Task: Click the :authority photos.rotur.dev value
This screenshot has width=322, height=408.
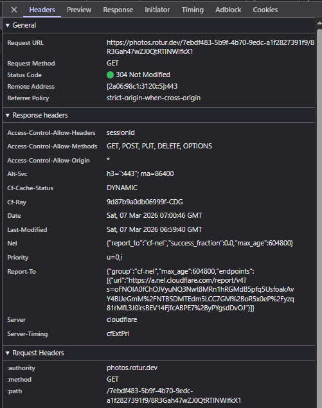Action: click(132, 368)
